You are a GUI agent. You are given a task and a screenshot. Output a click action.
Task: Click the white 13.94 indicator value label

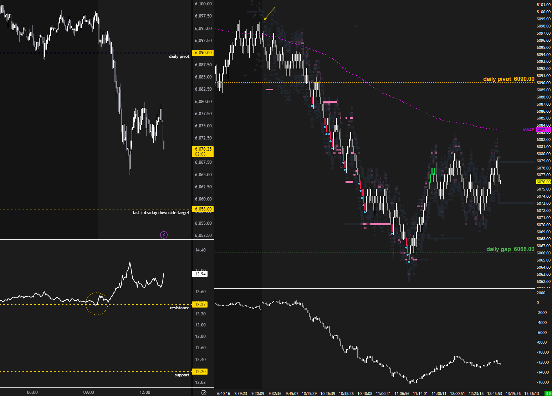tap(200, 274)
